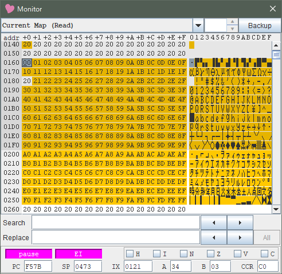Click the PC register field F57B
Image resolution: width=282 pixels, height=274 pixels.
coord(38,267)
